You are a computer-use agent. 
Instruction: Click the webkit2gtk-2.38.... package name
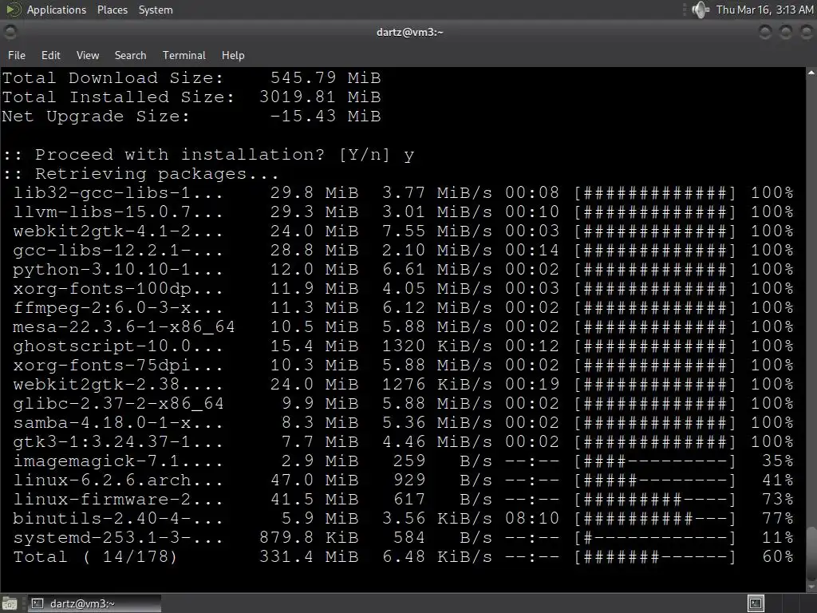(x=118, y=385)
